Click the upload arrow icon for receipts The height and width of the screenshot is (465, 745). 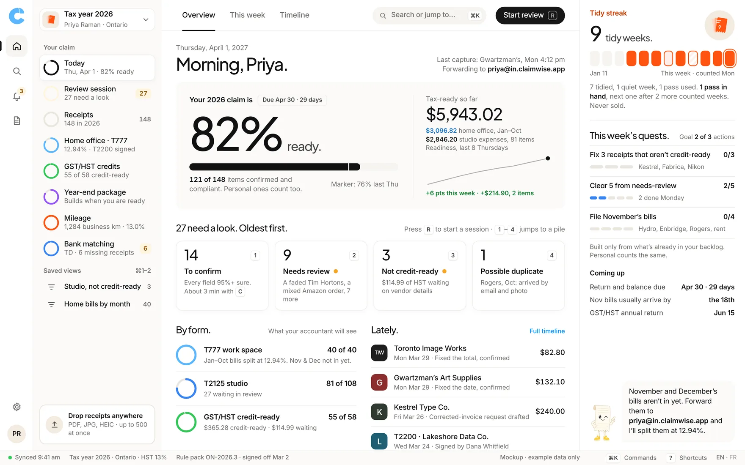pos(55,424)
